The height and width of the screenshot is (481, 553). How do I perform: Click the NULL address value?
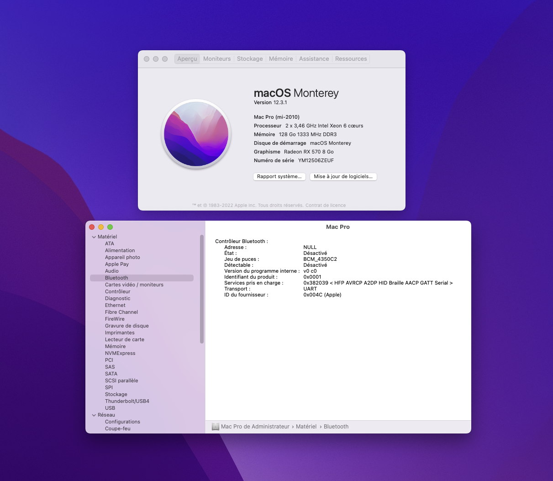click(310, 247)
